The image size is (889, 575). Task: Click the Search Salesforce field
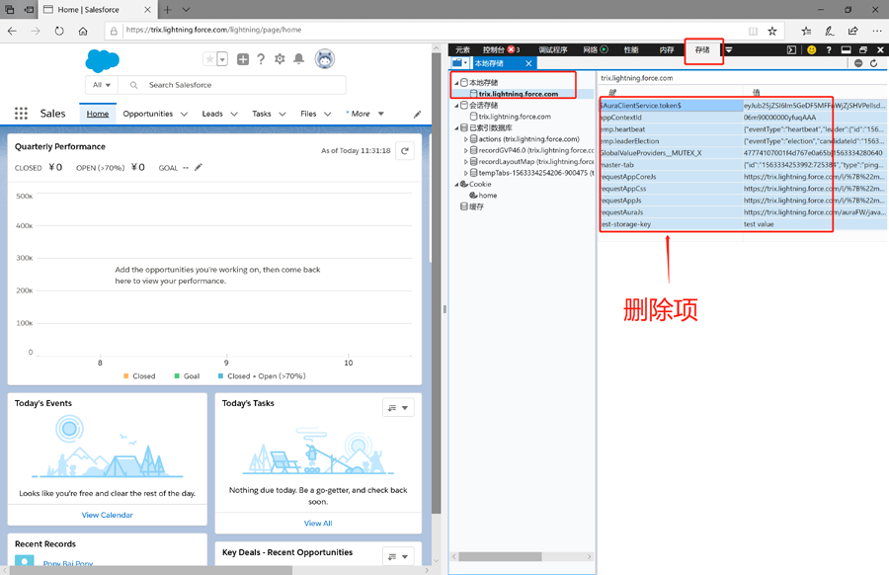232,85
